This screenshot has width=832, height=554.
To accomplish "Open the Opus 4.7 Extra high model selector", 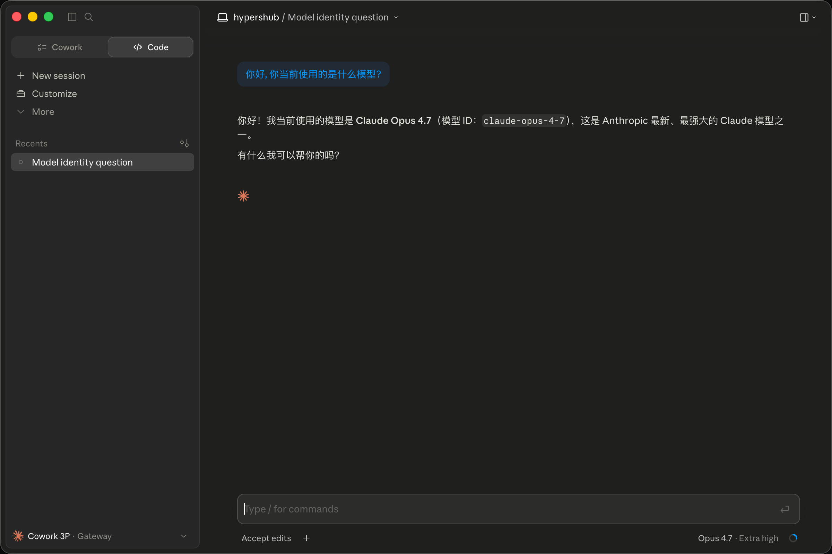I will pyautogui.click(x=738, y=538).
